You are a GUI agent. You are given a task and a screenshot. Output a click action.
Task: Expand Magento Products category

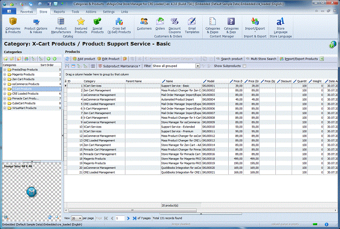pos(5,75)
